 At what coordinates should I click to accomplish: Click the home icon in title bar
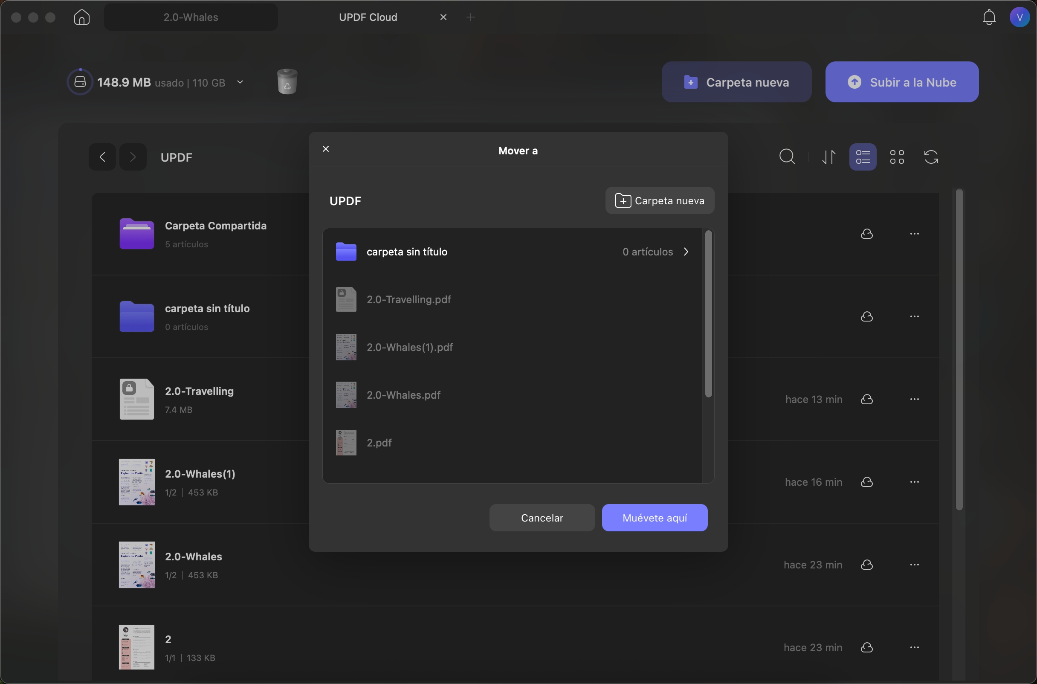point(81,17)
